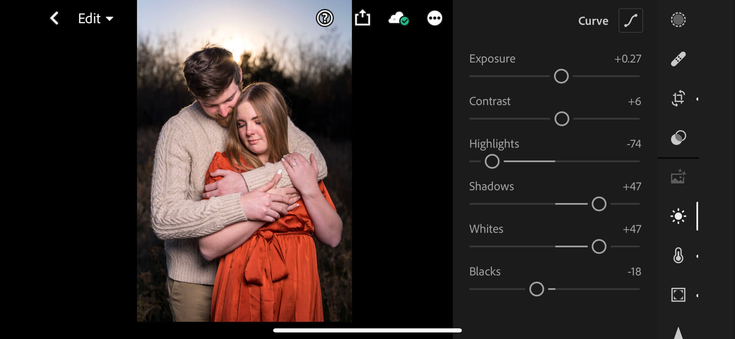Check cloud sync status icon
Screen dimensions: 735x339
tap(398, 19)
